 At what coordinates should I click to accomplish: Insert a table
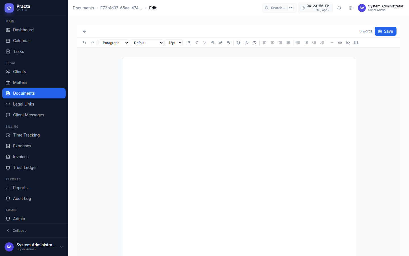[x=356, y=43]
